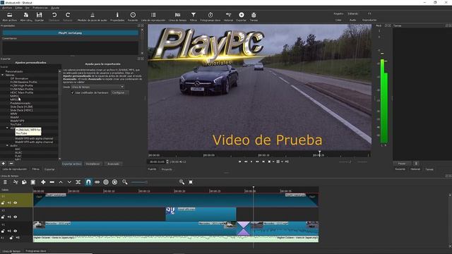Click preset list scrollbar down arrow

tap(59, 159)
